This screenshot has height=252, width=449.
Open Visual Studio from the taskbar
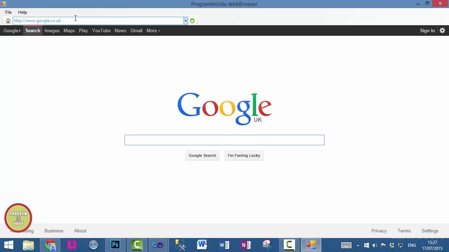click(x=158, y=245)
